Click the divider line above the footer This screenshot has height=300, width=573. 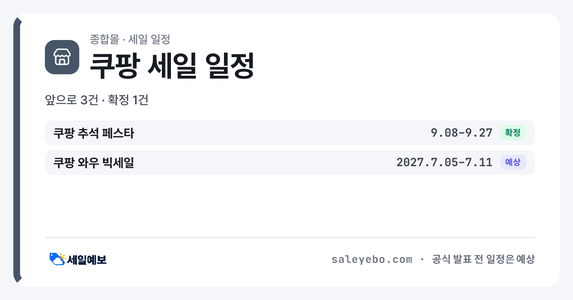click(290, 238)
